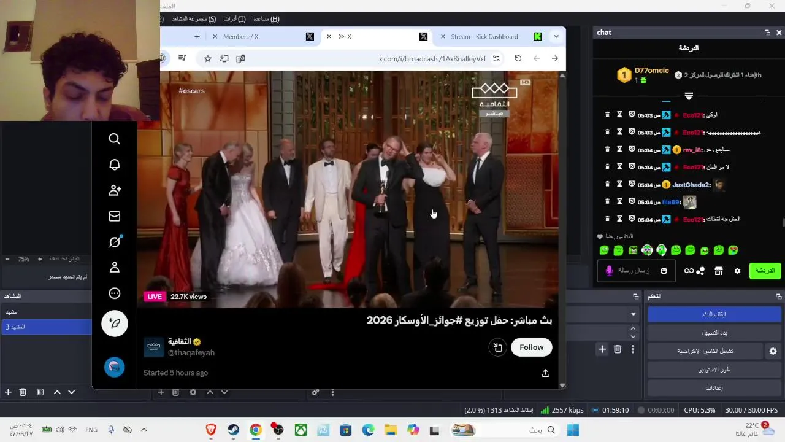The image size is (785, 442).
Task: Open transition properties three dots
Action: click(633, 349)
